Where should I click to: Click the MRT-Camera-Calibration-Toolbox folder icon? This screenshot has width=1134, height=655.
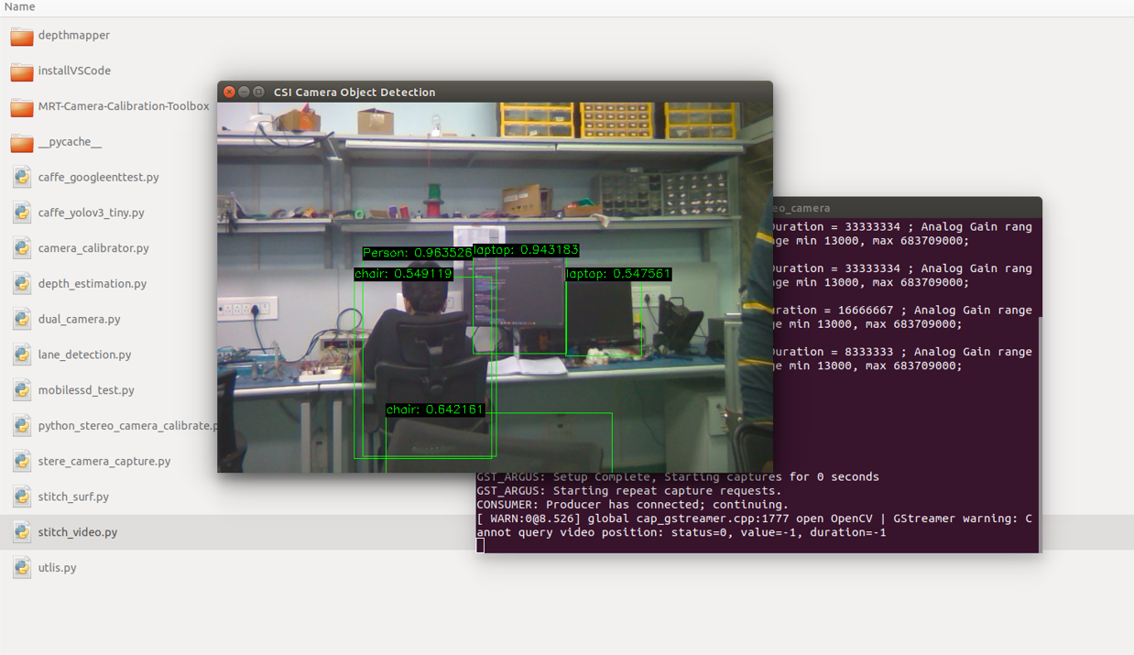pos(22,106)
